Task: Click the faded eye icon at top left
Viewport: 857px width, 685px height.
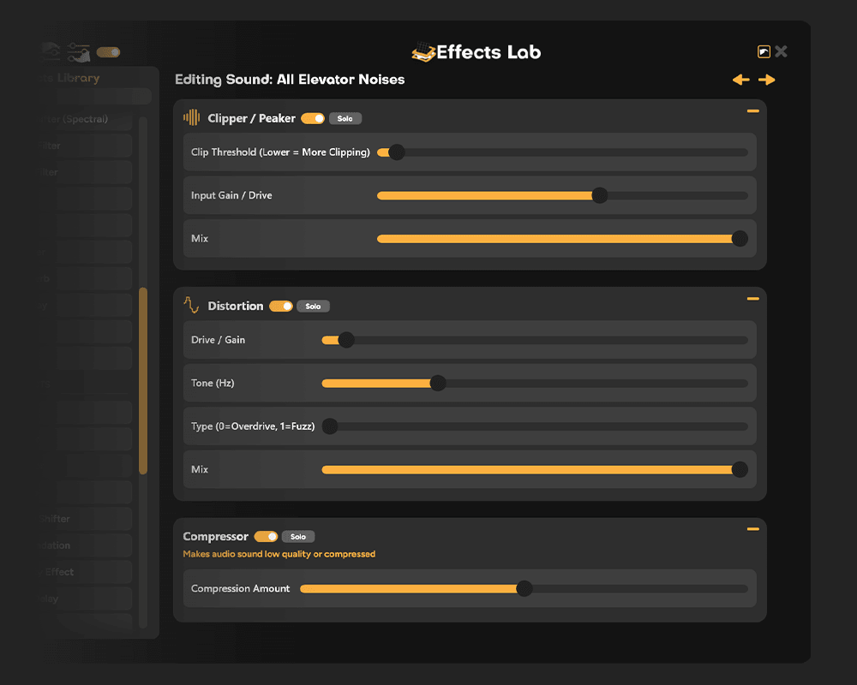Action: click(51, 52)
